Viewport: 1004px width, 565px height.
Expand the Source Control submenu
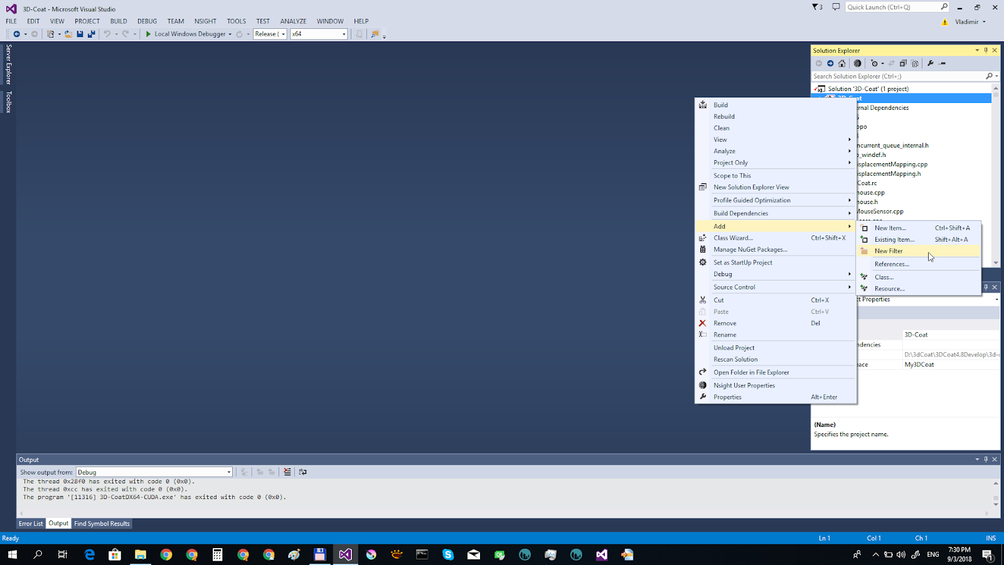[x=776, y=287]
